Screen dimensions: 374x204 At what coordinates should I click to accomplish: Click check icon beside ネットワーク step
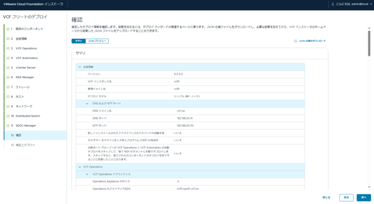[x=8, y=106]
